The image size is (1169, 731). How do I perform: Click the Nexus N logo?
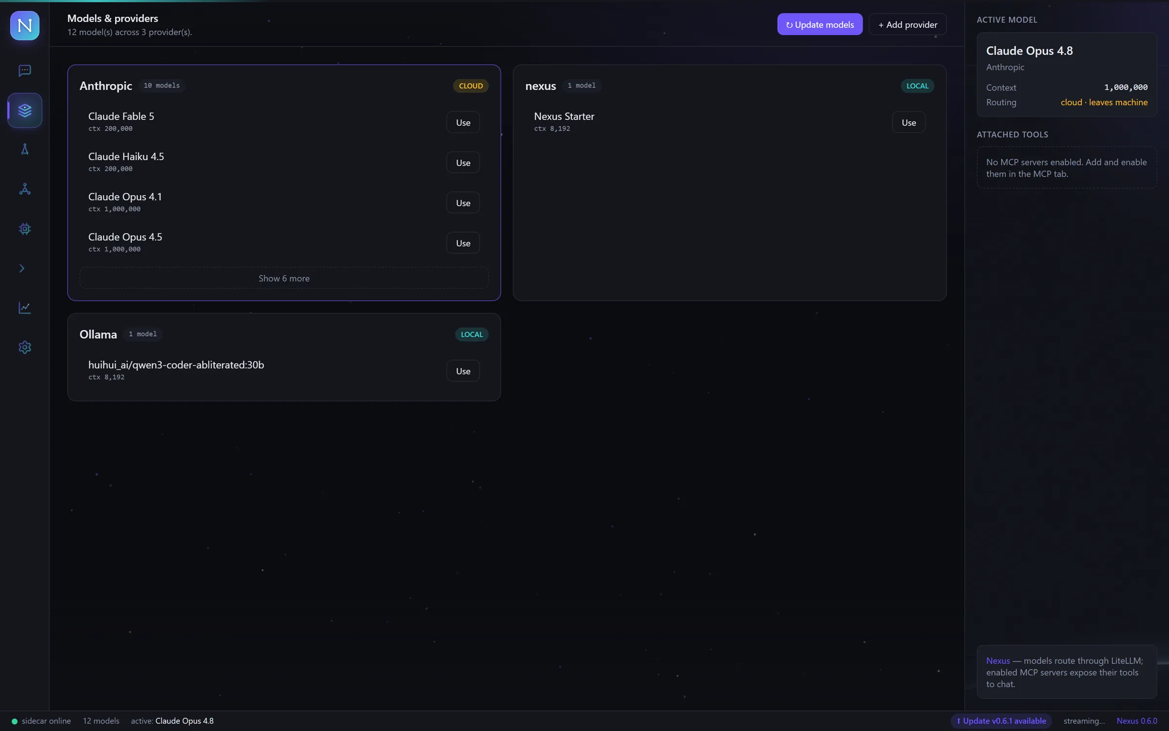tap(25, 25)
